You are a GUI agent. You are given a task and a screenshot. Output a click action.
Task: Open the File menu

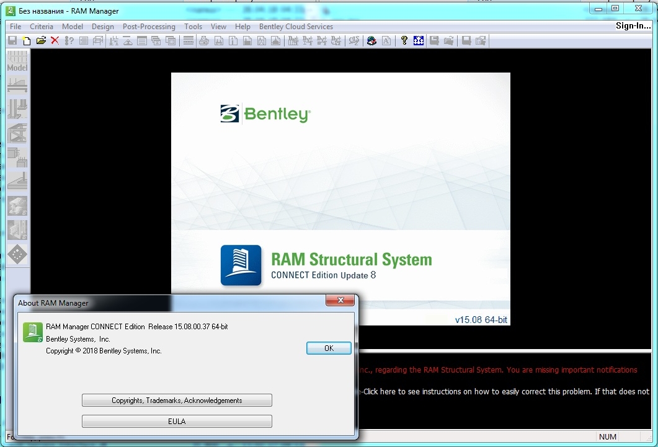pyautogui.click(x=16, y=27)
